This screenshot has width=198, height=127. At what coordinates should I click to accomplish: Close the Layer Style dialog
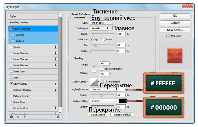[x=187, y=6]
